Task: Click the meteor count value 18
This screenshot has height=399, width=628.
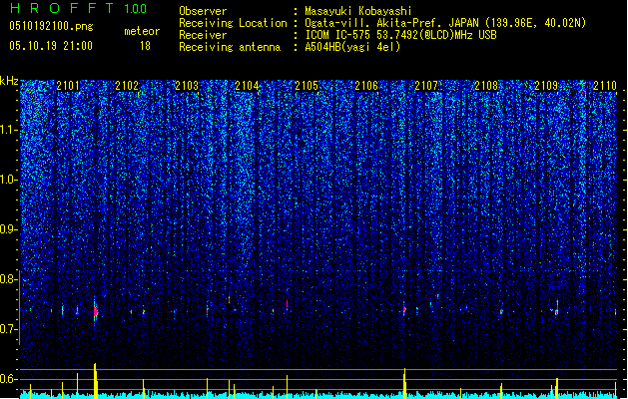Action: 145,46
